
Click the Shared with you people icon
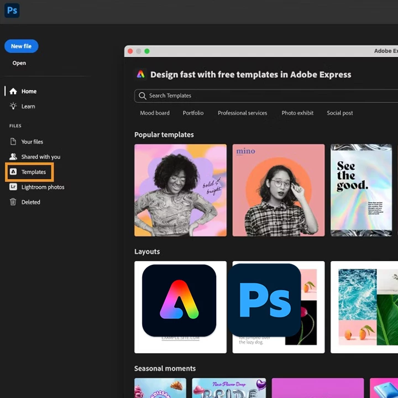pyautogui.click(x=13, y=156)
